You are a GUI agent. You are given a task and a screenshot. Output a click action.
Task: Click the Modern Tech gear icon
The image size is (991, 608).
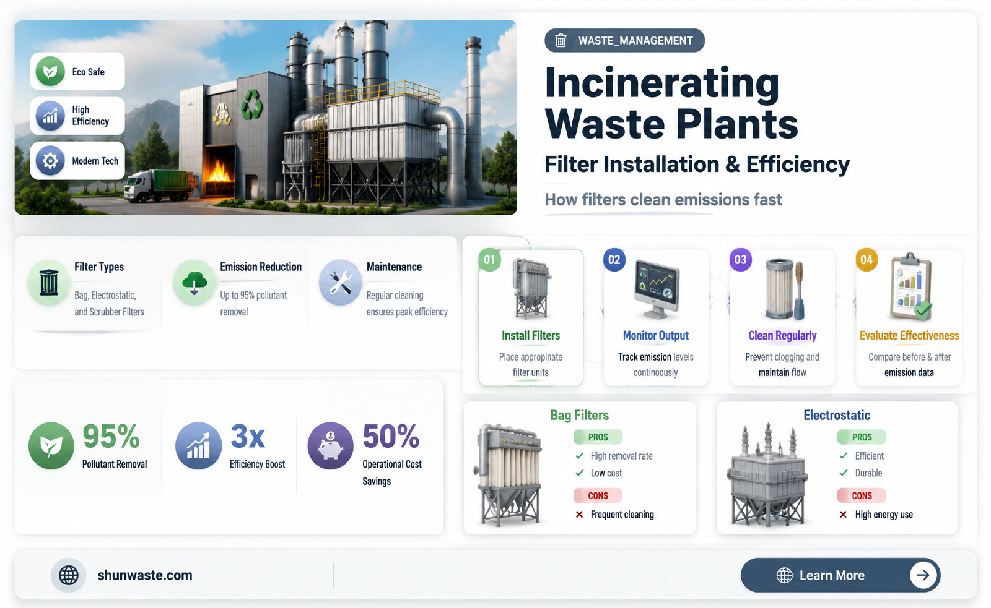tap(50, 161)
